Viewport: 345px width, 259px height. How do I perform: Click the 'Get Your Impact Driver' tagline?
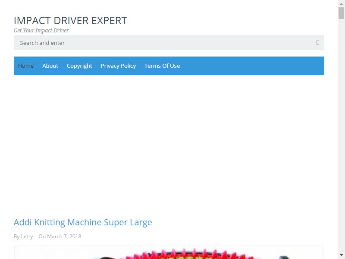tap(41, 30)
